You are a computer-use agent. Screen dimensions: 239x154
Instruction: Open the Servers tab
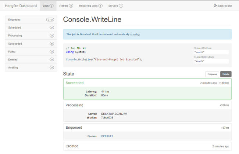[x=115, y=6]
